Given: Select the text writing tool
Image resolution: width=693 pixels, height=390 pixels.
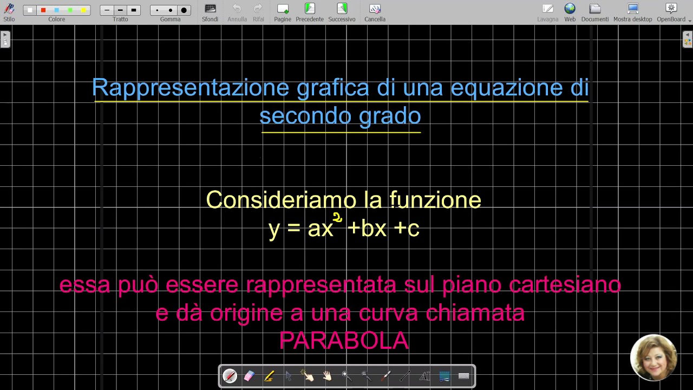Looking at the screenshot, I should click(x=424, y=376).
